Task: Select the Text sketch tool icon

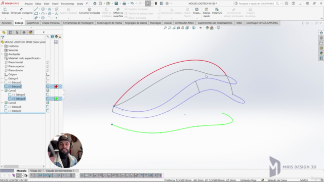Action: 56,14
